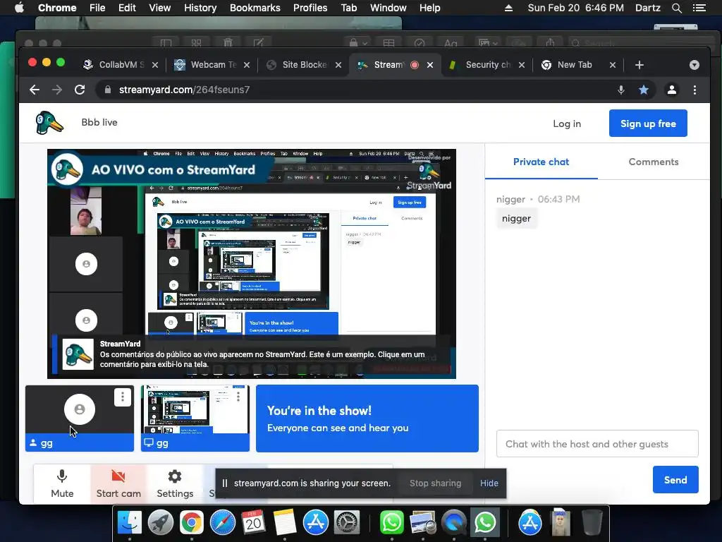This screenshot has width=722, height=542.
Task: Close the Webcam Test tab
Action: click(247, 65)
